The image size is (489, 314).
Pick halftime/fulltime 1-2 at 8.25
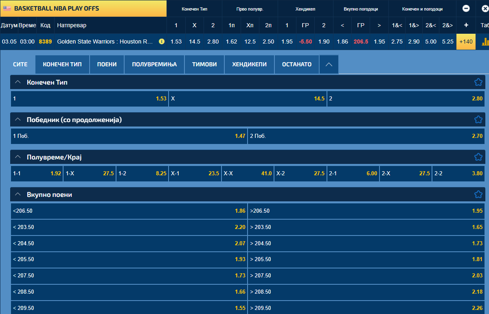tap(142, 173)
